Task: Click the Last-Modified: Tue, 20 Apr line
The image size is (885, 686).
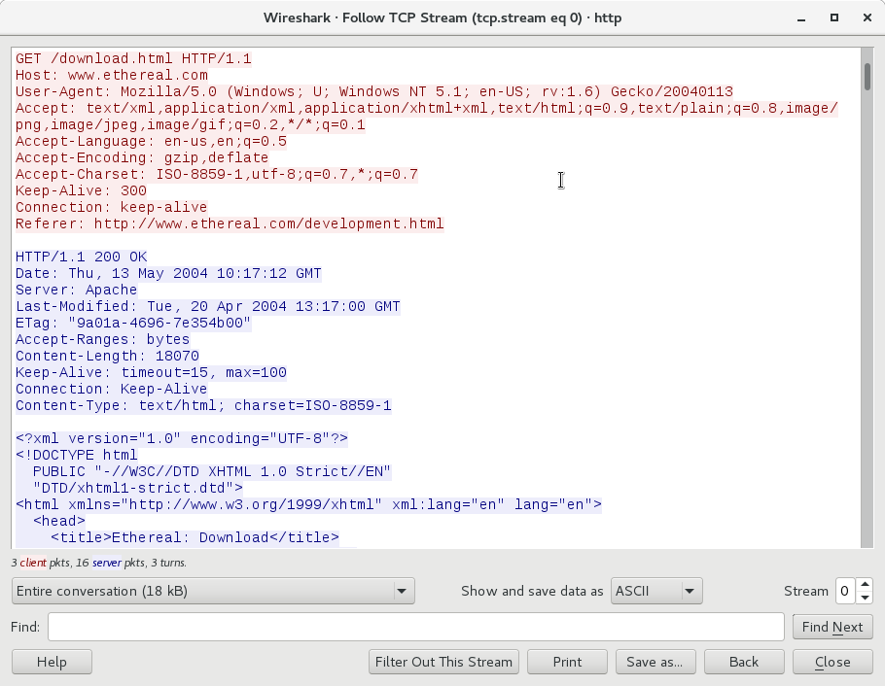Action: (x=208, y=306)
